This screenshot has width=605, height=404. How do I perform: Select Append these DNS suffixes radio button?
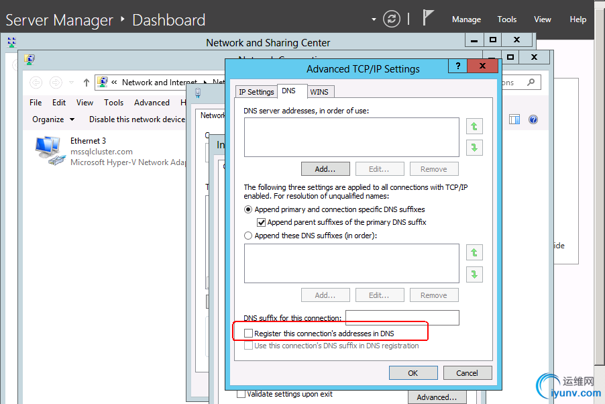[x=248, y=236]
